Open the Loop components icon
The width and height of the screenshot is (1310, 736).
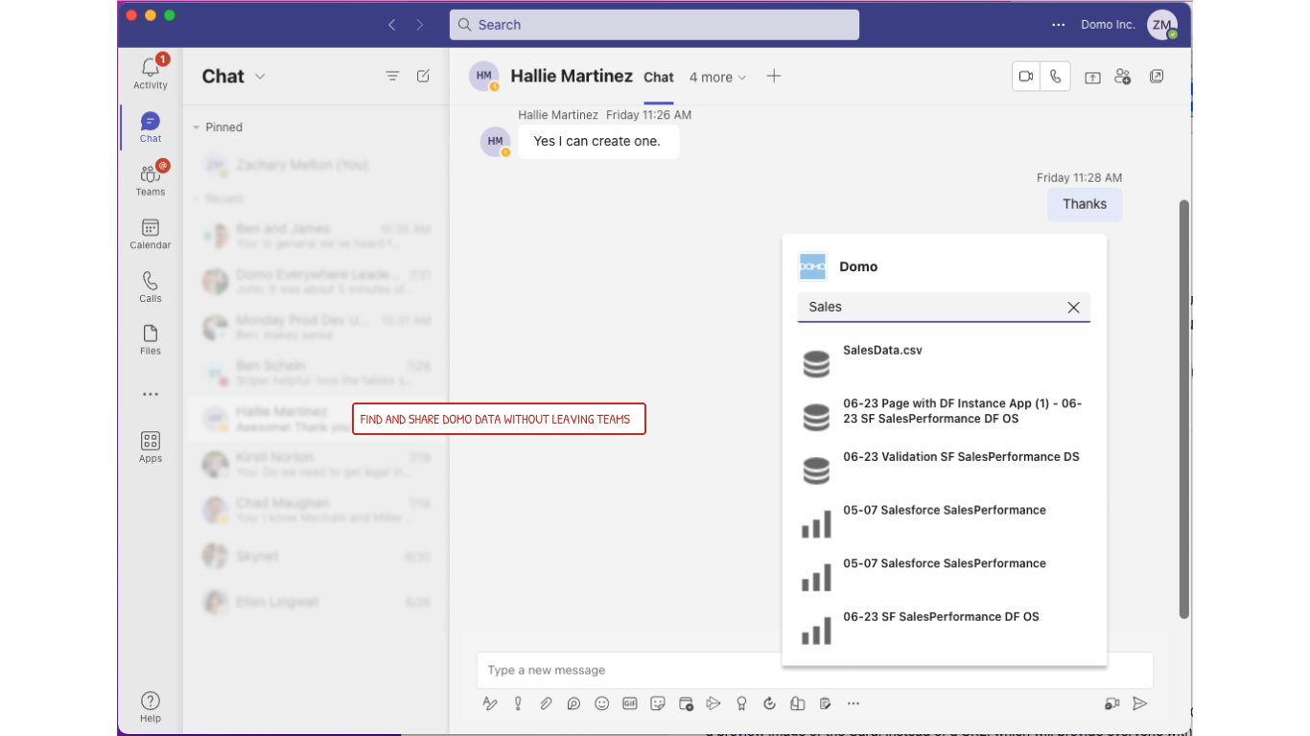573,703
